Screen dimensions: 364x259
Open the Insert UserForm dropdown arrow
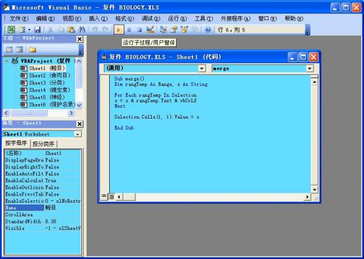(x=29, y=30)
